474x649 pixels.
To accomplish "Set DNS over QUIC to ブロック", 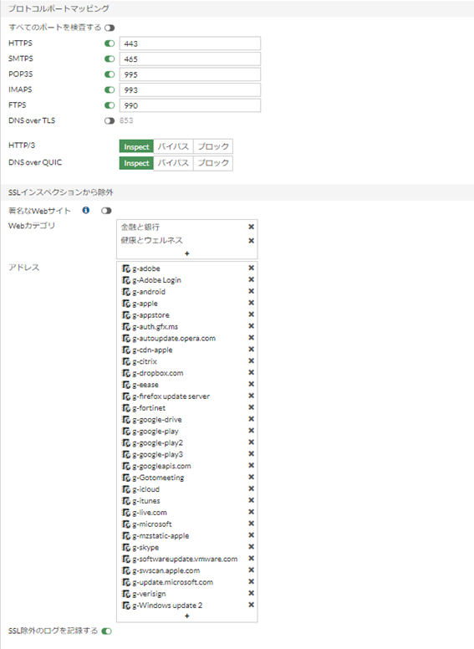I will [x=212, y=163].
